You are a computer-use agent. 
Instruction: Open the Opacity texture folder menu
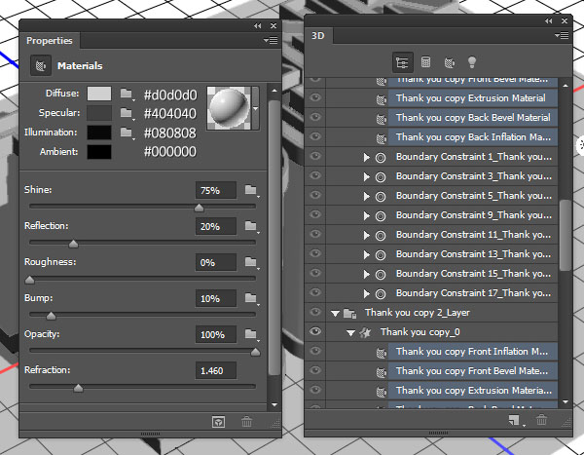[252, 334]
